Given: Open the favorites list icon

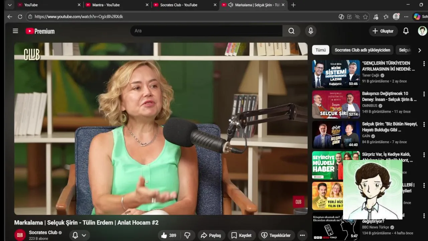Looking at the screenshot, I should [x=386, y=17].
